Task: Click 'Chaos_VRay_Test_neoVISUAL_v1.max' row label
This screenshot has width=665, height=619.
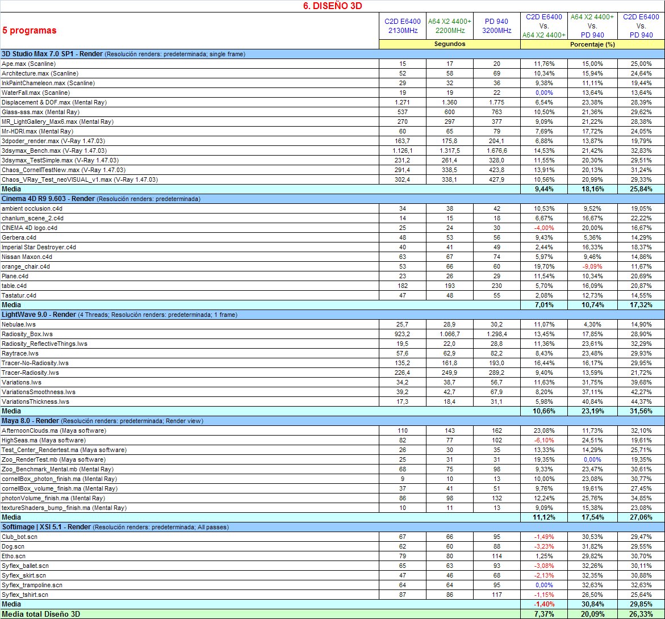Action: tap(80, 180)
